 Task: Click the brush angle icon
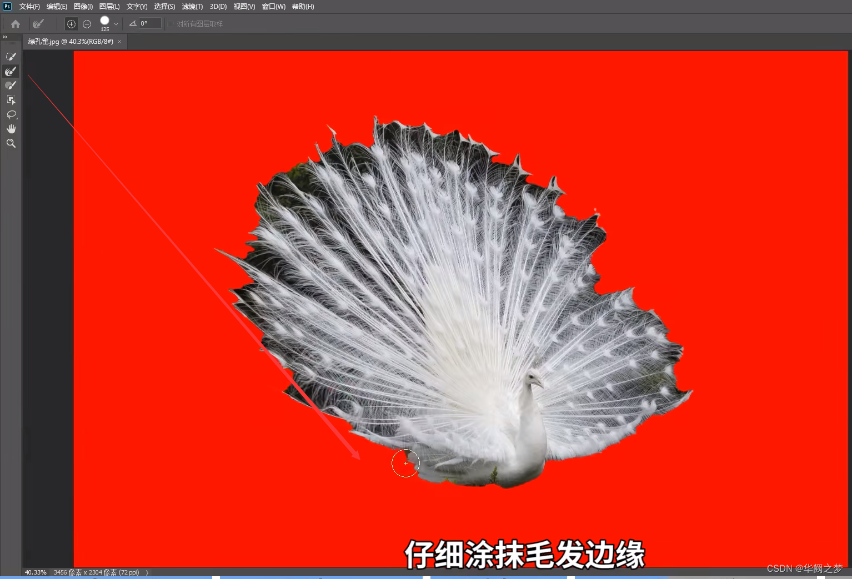[x=133, y=23]
